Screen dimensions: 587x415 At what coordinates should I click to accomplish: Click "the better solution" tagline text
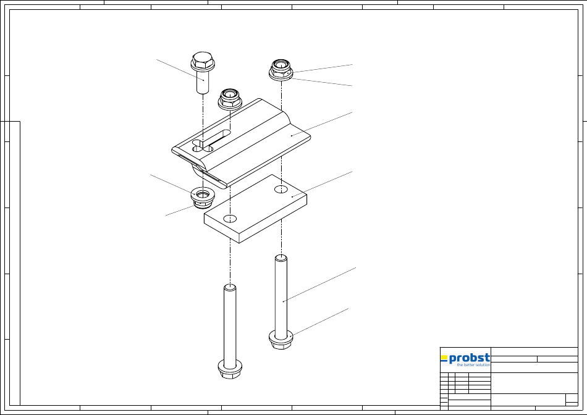click(x=473, y=365)
